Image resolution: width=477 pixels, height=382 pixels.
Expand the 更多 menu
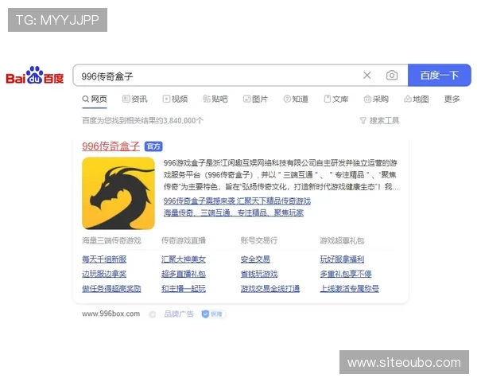pyautogui.click(x=452, y=99)
